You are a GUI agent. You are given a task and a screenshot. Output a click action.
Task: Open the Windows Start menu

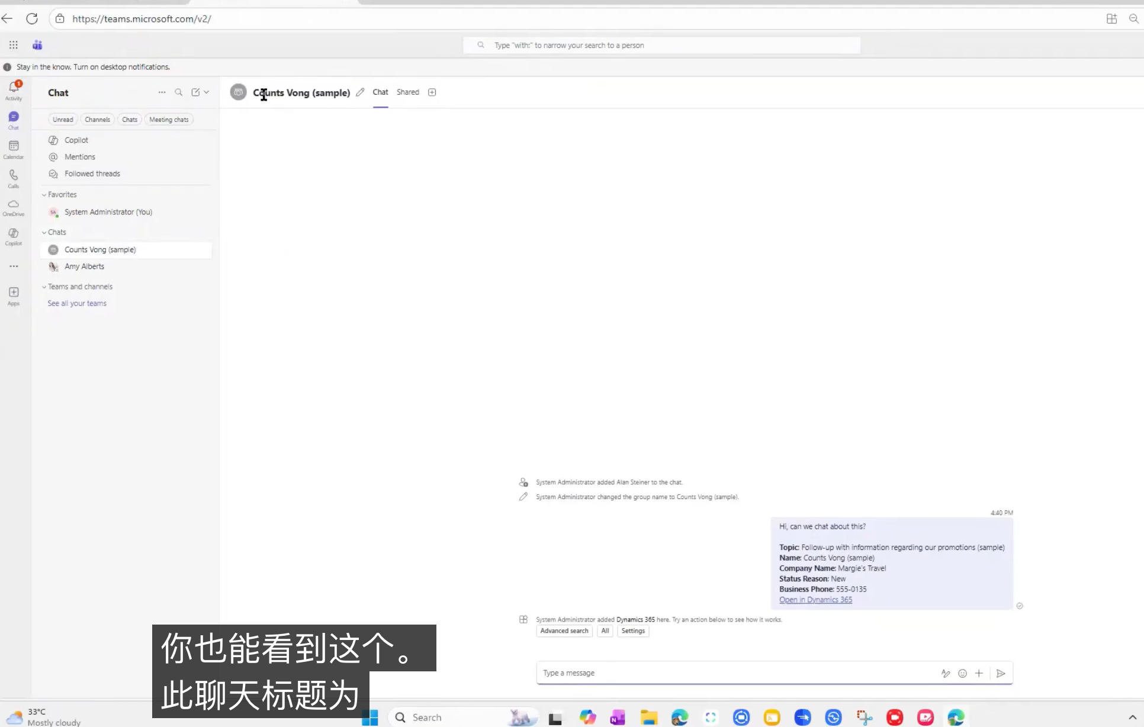point(370,718)
